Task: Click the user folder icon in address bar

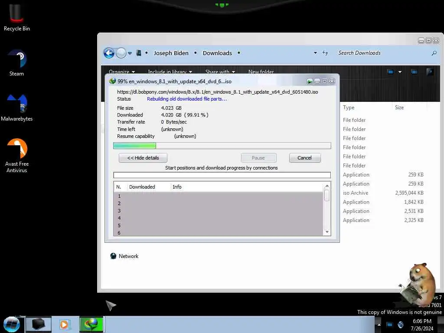Action: (x=139, y=53)
